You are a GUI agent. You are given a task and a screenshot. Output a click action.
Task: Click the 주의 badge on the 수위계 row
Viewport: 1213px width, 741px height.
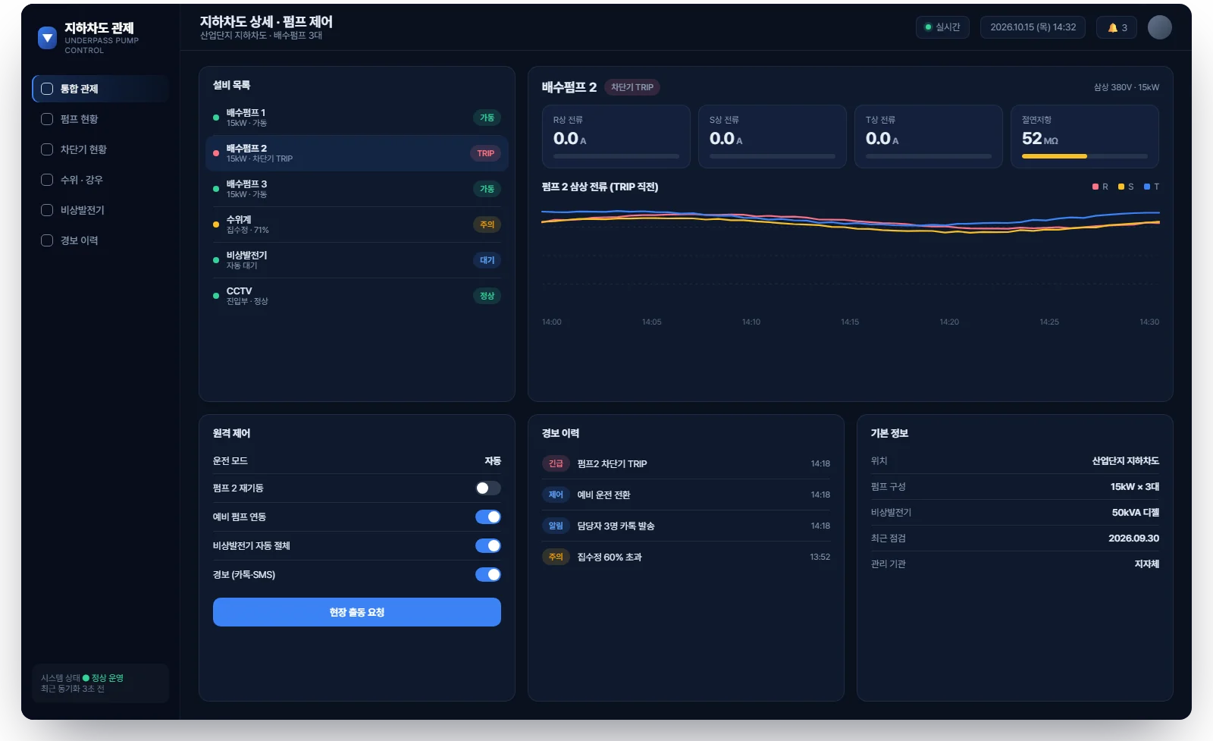click(487, 224)
